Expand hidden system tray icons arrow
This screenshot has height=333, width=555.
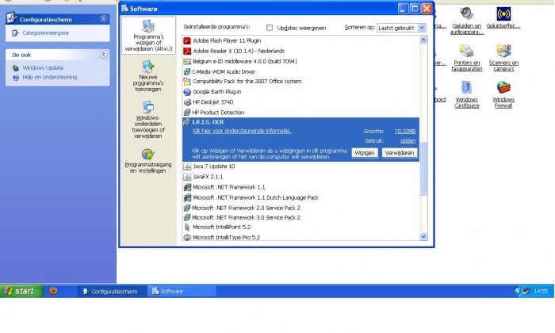coord(518,291)
